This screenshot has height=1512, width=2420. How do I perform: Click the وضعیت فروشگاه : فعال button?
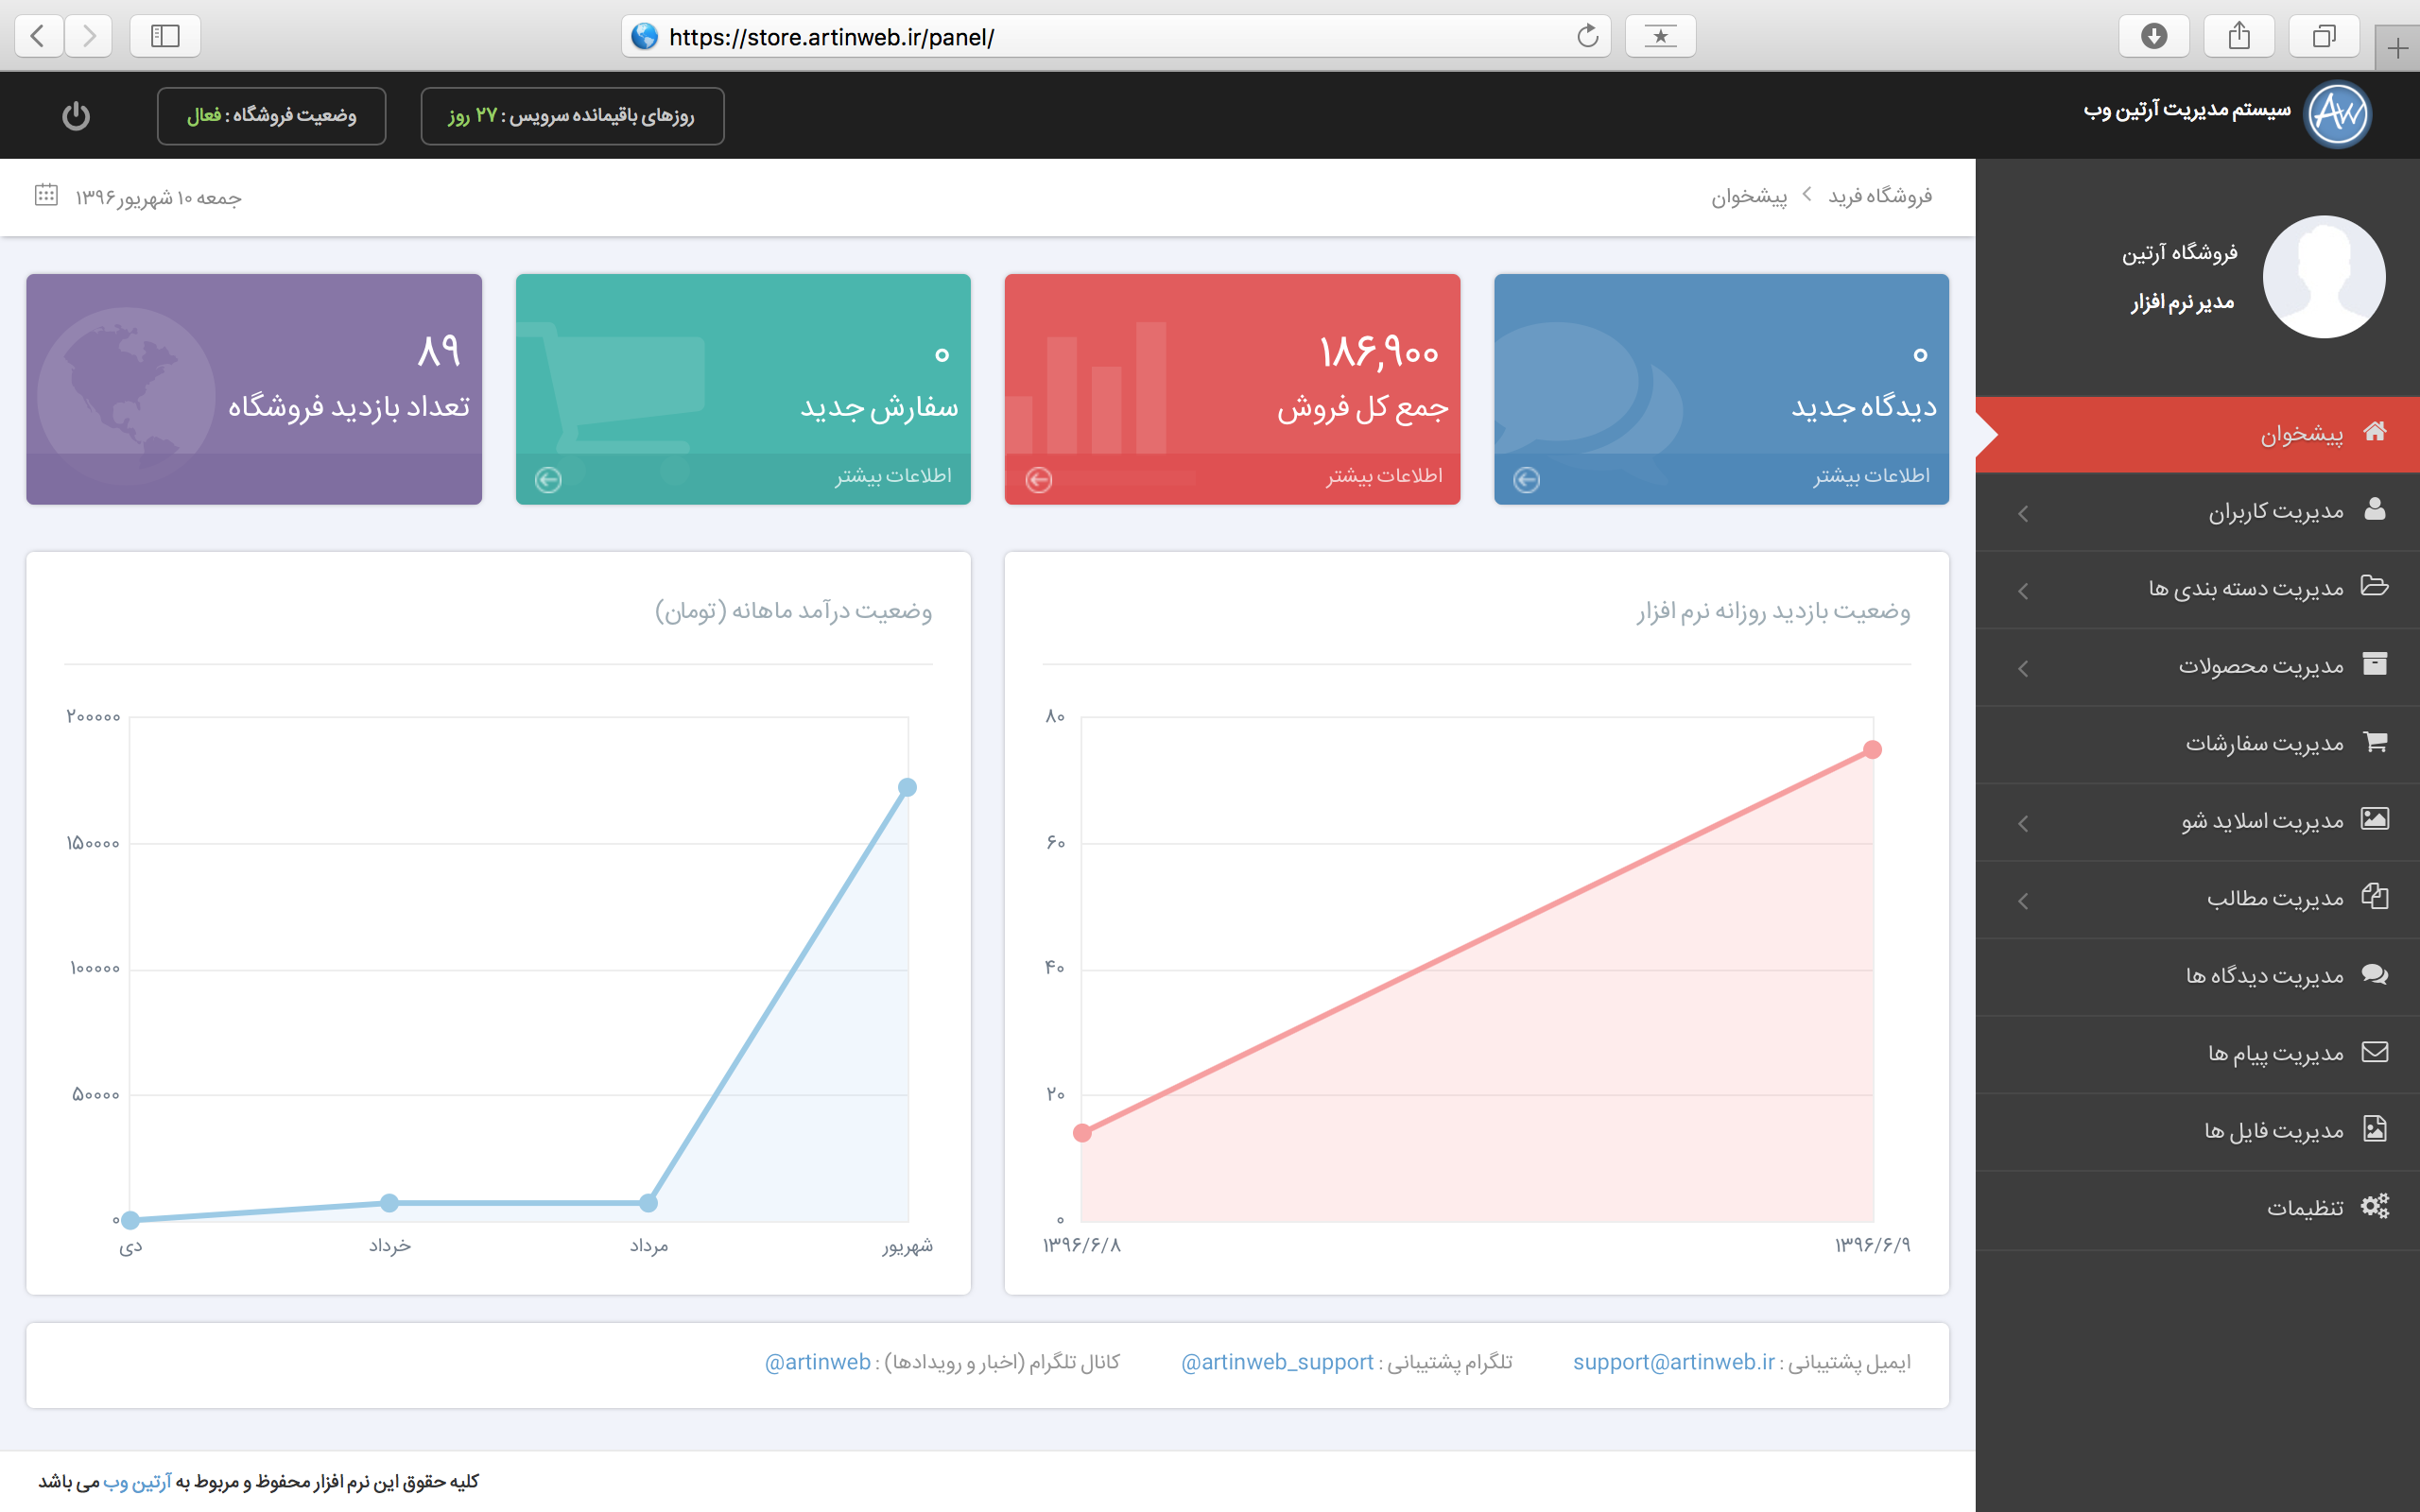click(x=271, y=116)
